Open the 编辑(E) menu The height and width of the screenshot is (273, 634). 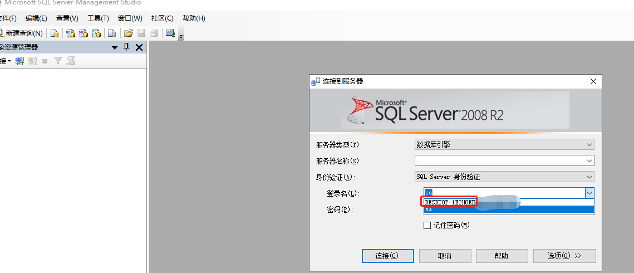click(36, 18)
